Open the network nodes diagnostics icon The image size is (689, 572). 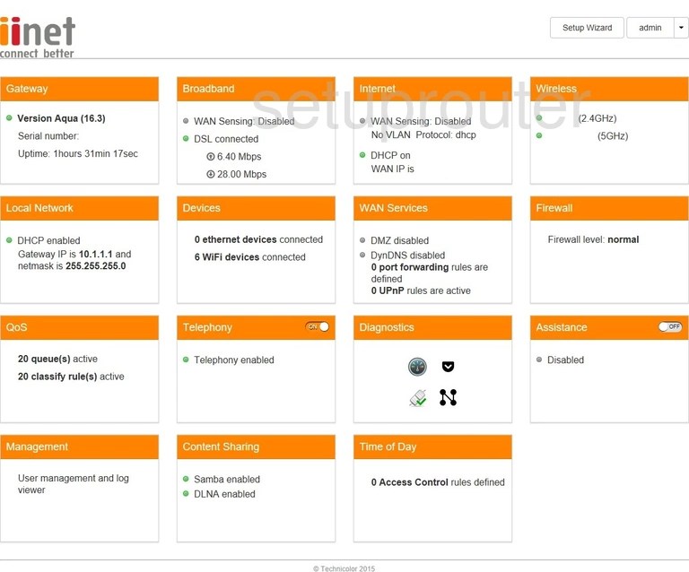(448, 397)
